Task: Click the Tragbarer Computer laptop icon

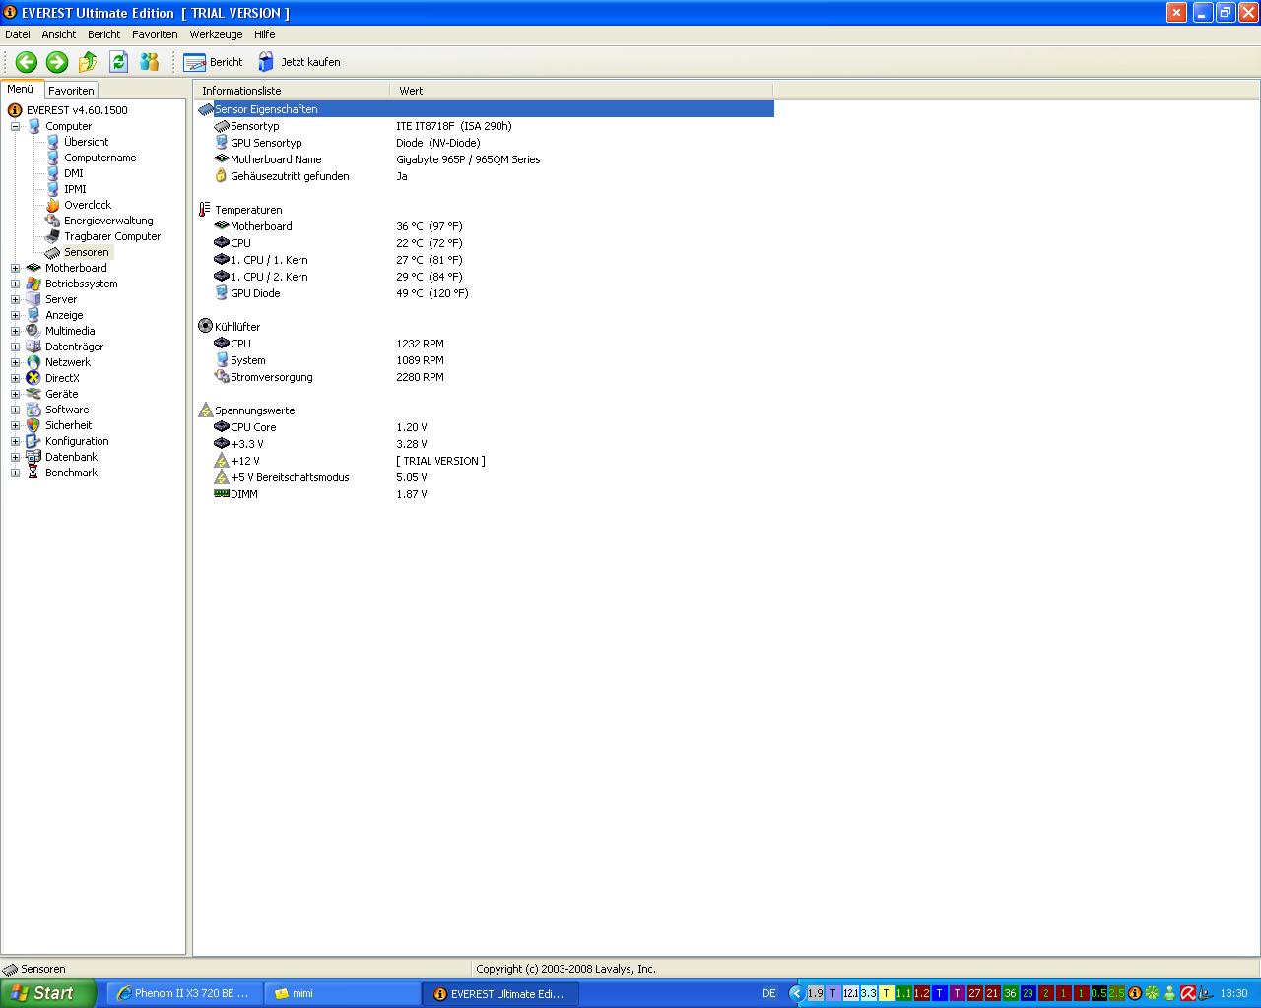Action: (53, 236)
